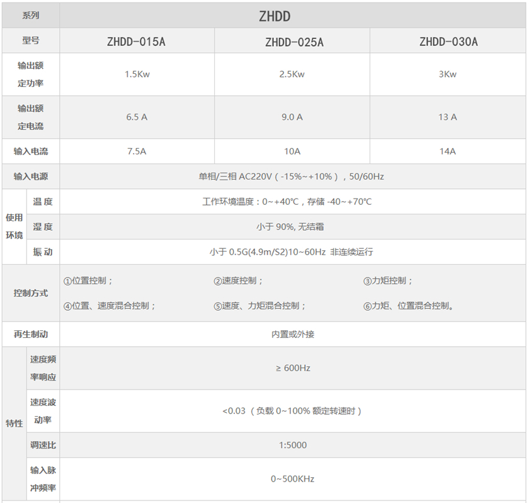Screen dimensions: 529x503
Task: Click the 7.5A input current value
Action: (x=137, y=151)
